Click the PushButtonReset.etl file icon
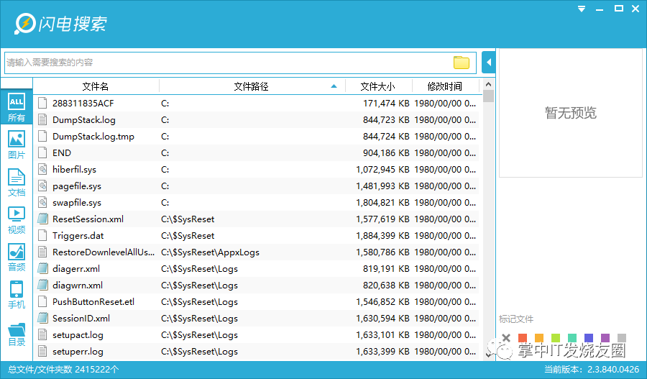The height and width of the screenshot is (379, 647). click(42, 302)
